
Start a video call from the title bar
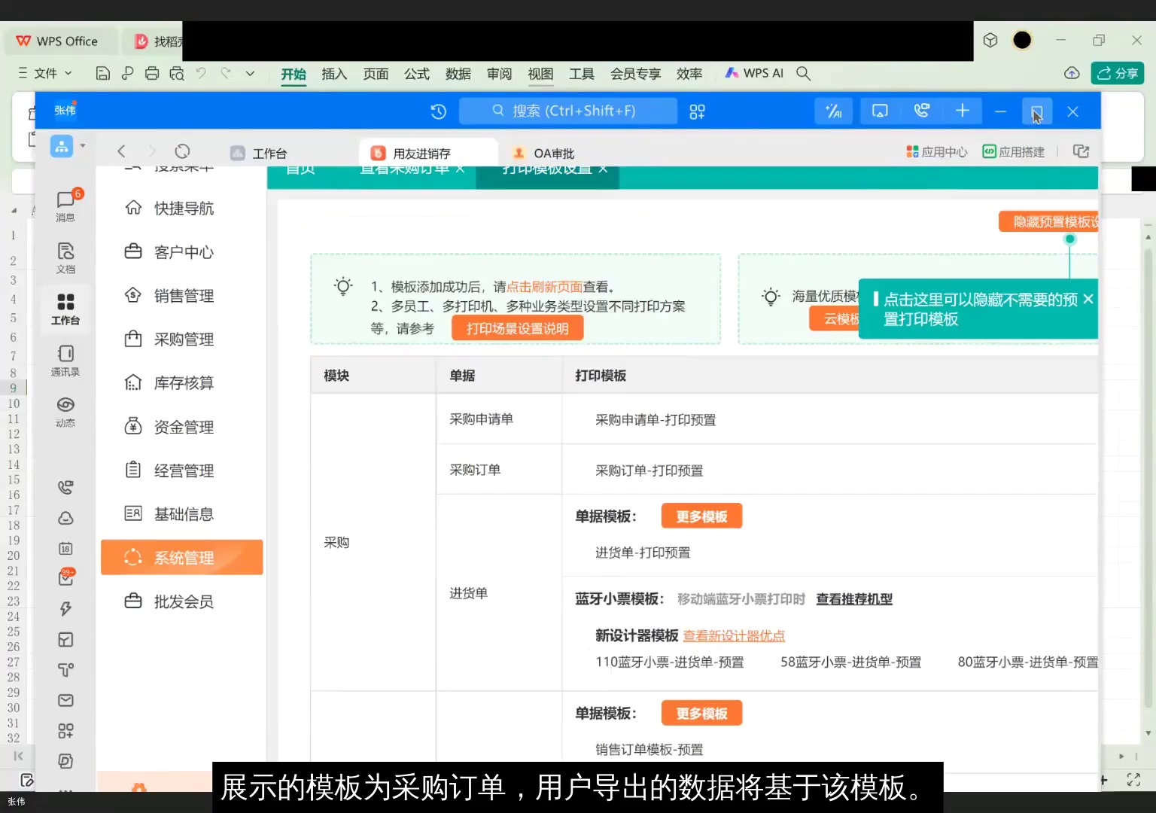coord(920,111)
